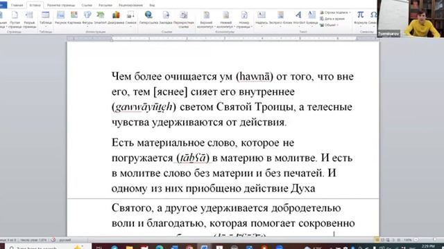Click the presenter's webcam video thumbnail
This screenshot has width=444, height=249.
(411, 19)
